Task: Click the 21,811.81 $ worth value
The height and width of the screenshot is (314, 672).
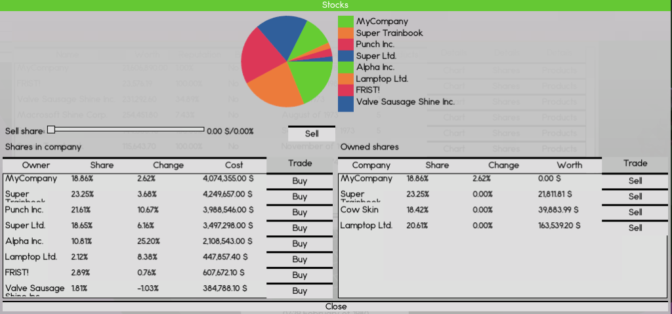Action: tap(555, 194)
